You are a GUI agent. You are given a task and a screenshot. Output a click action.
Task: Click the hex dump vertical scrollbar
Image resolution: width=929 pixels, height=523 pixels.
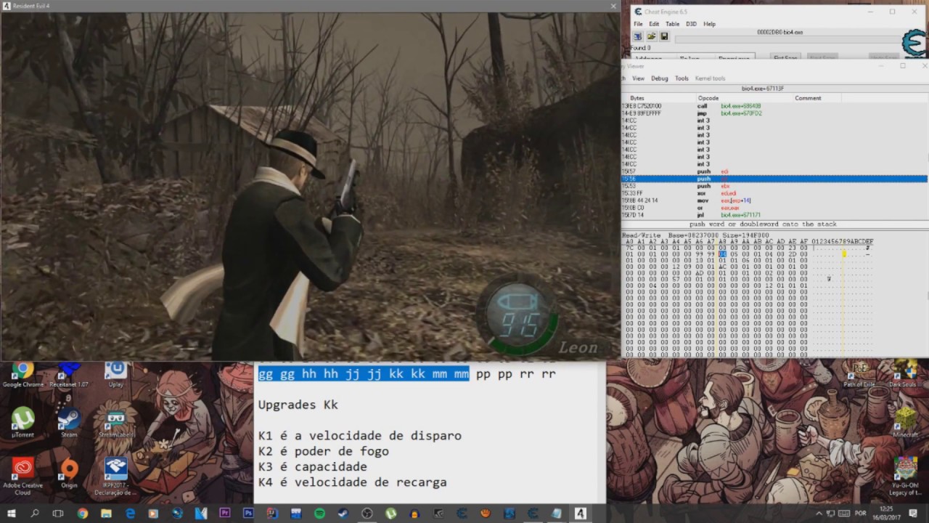pos(926,296)
